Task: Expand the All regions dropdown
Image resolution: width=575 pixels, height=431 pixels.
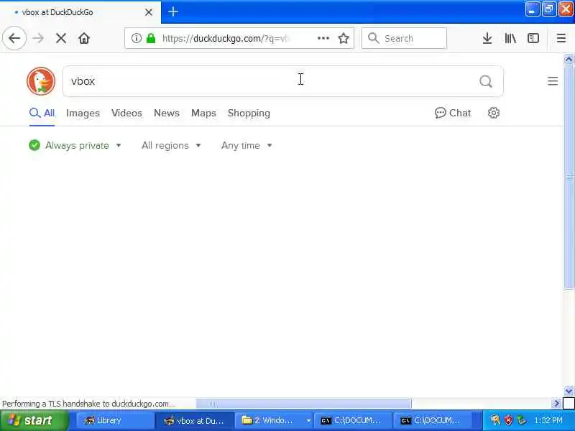Action: (x=171, y=146)
